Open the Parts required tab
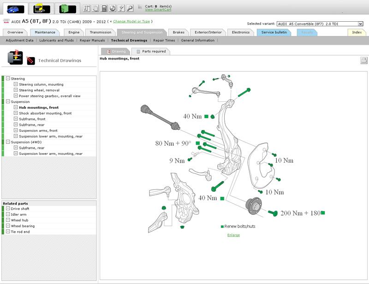Viewport: 369px width, 284px height. click(151, 52)
